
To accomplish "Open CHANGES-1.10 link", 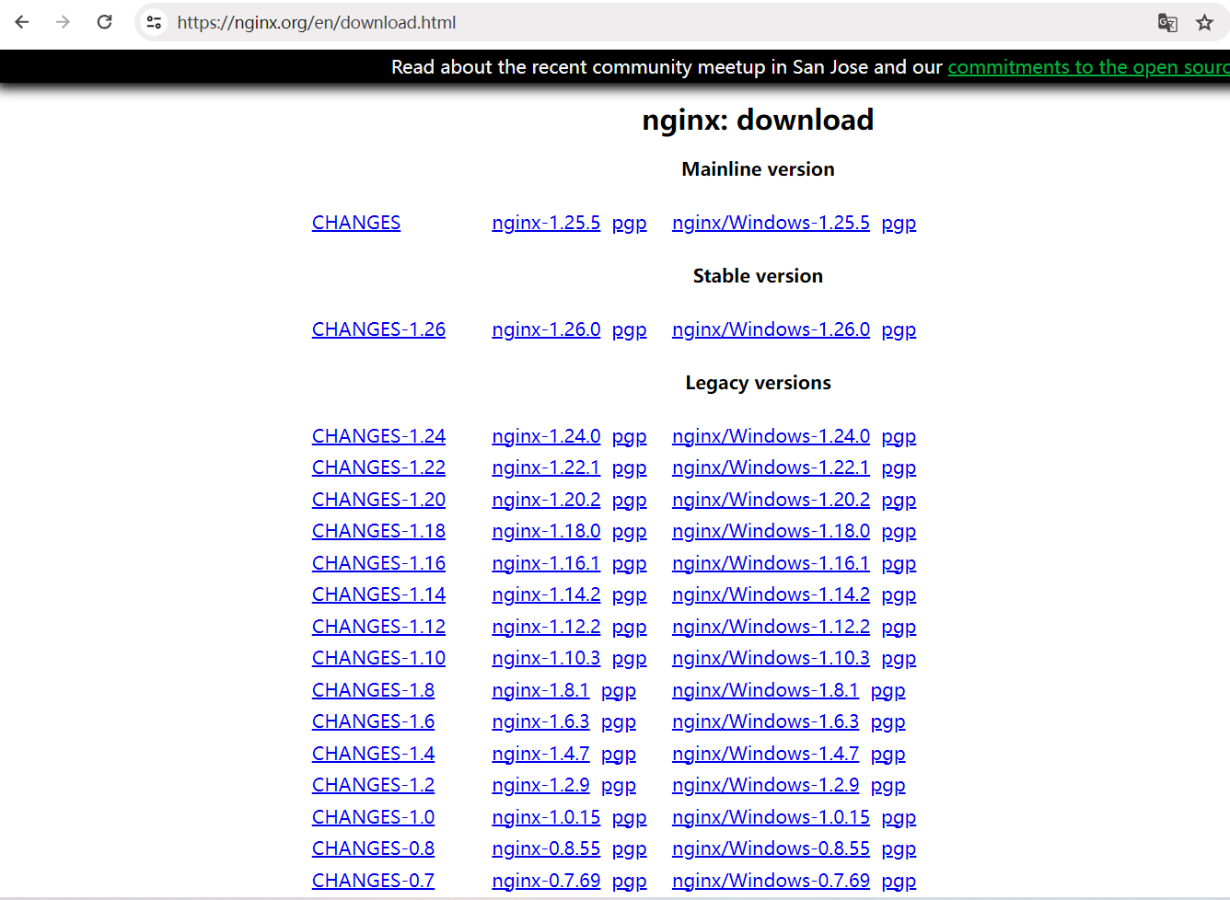I will (x=378, y=658).
